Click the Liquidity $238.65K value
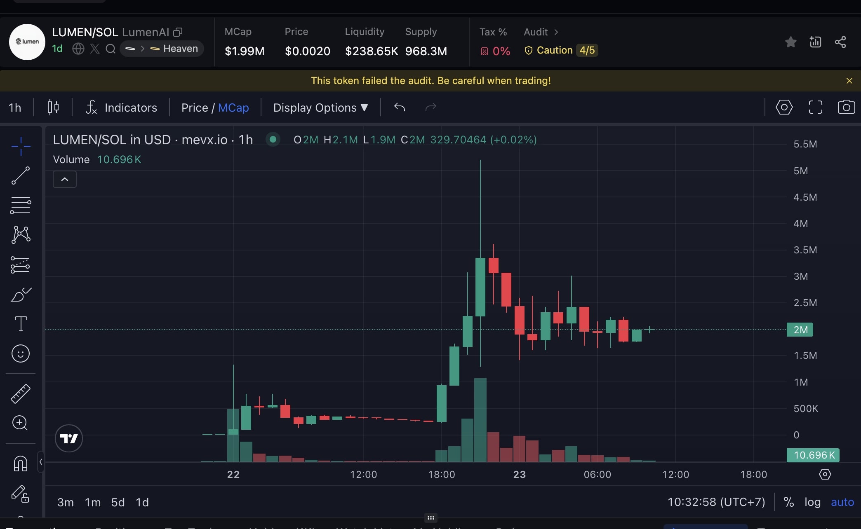861x529 pixels. click(371, 51)
